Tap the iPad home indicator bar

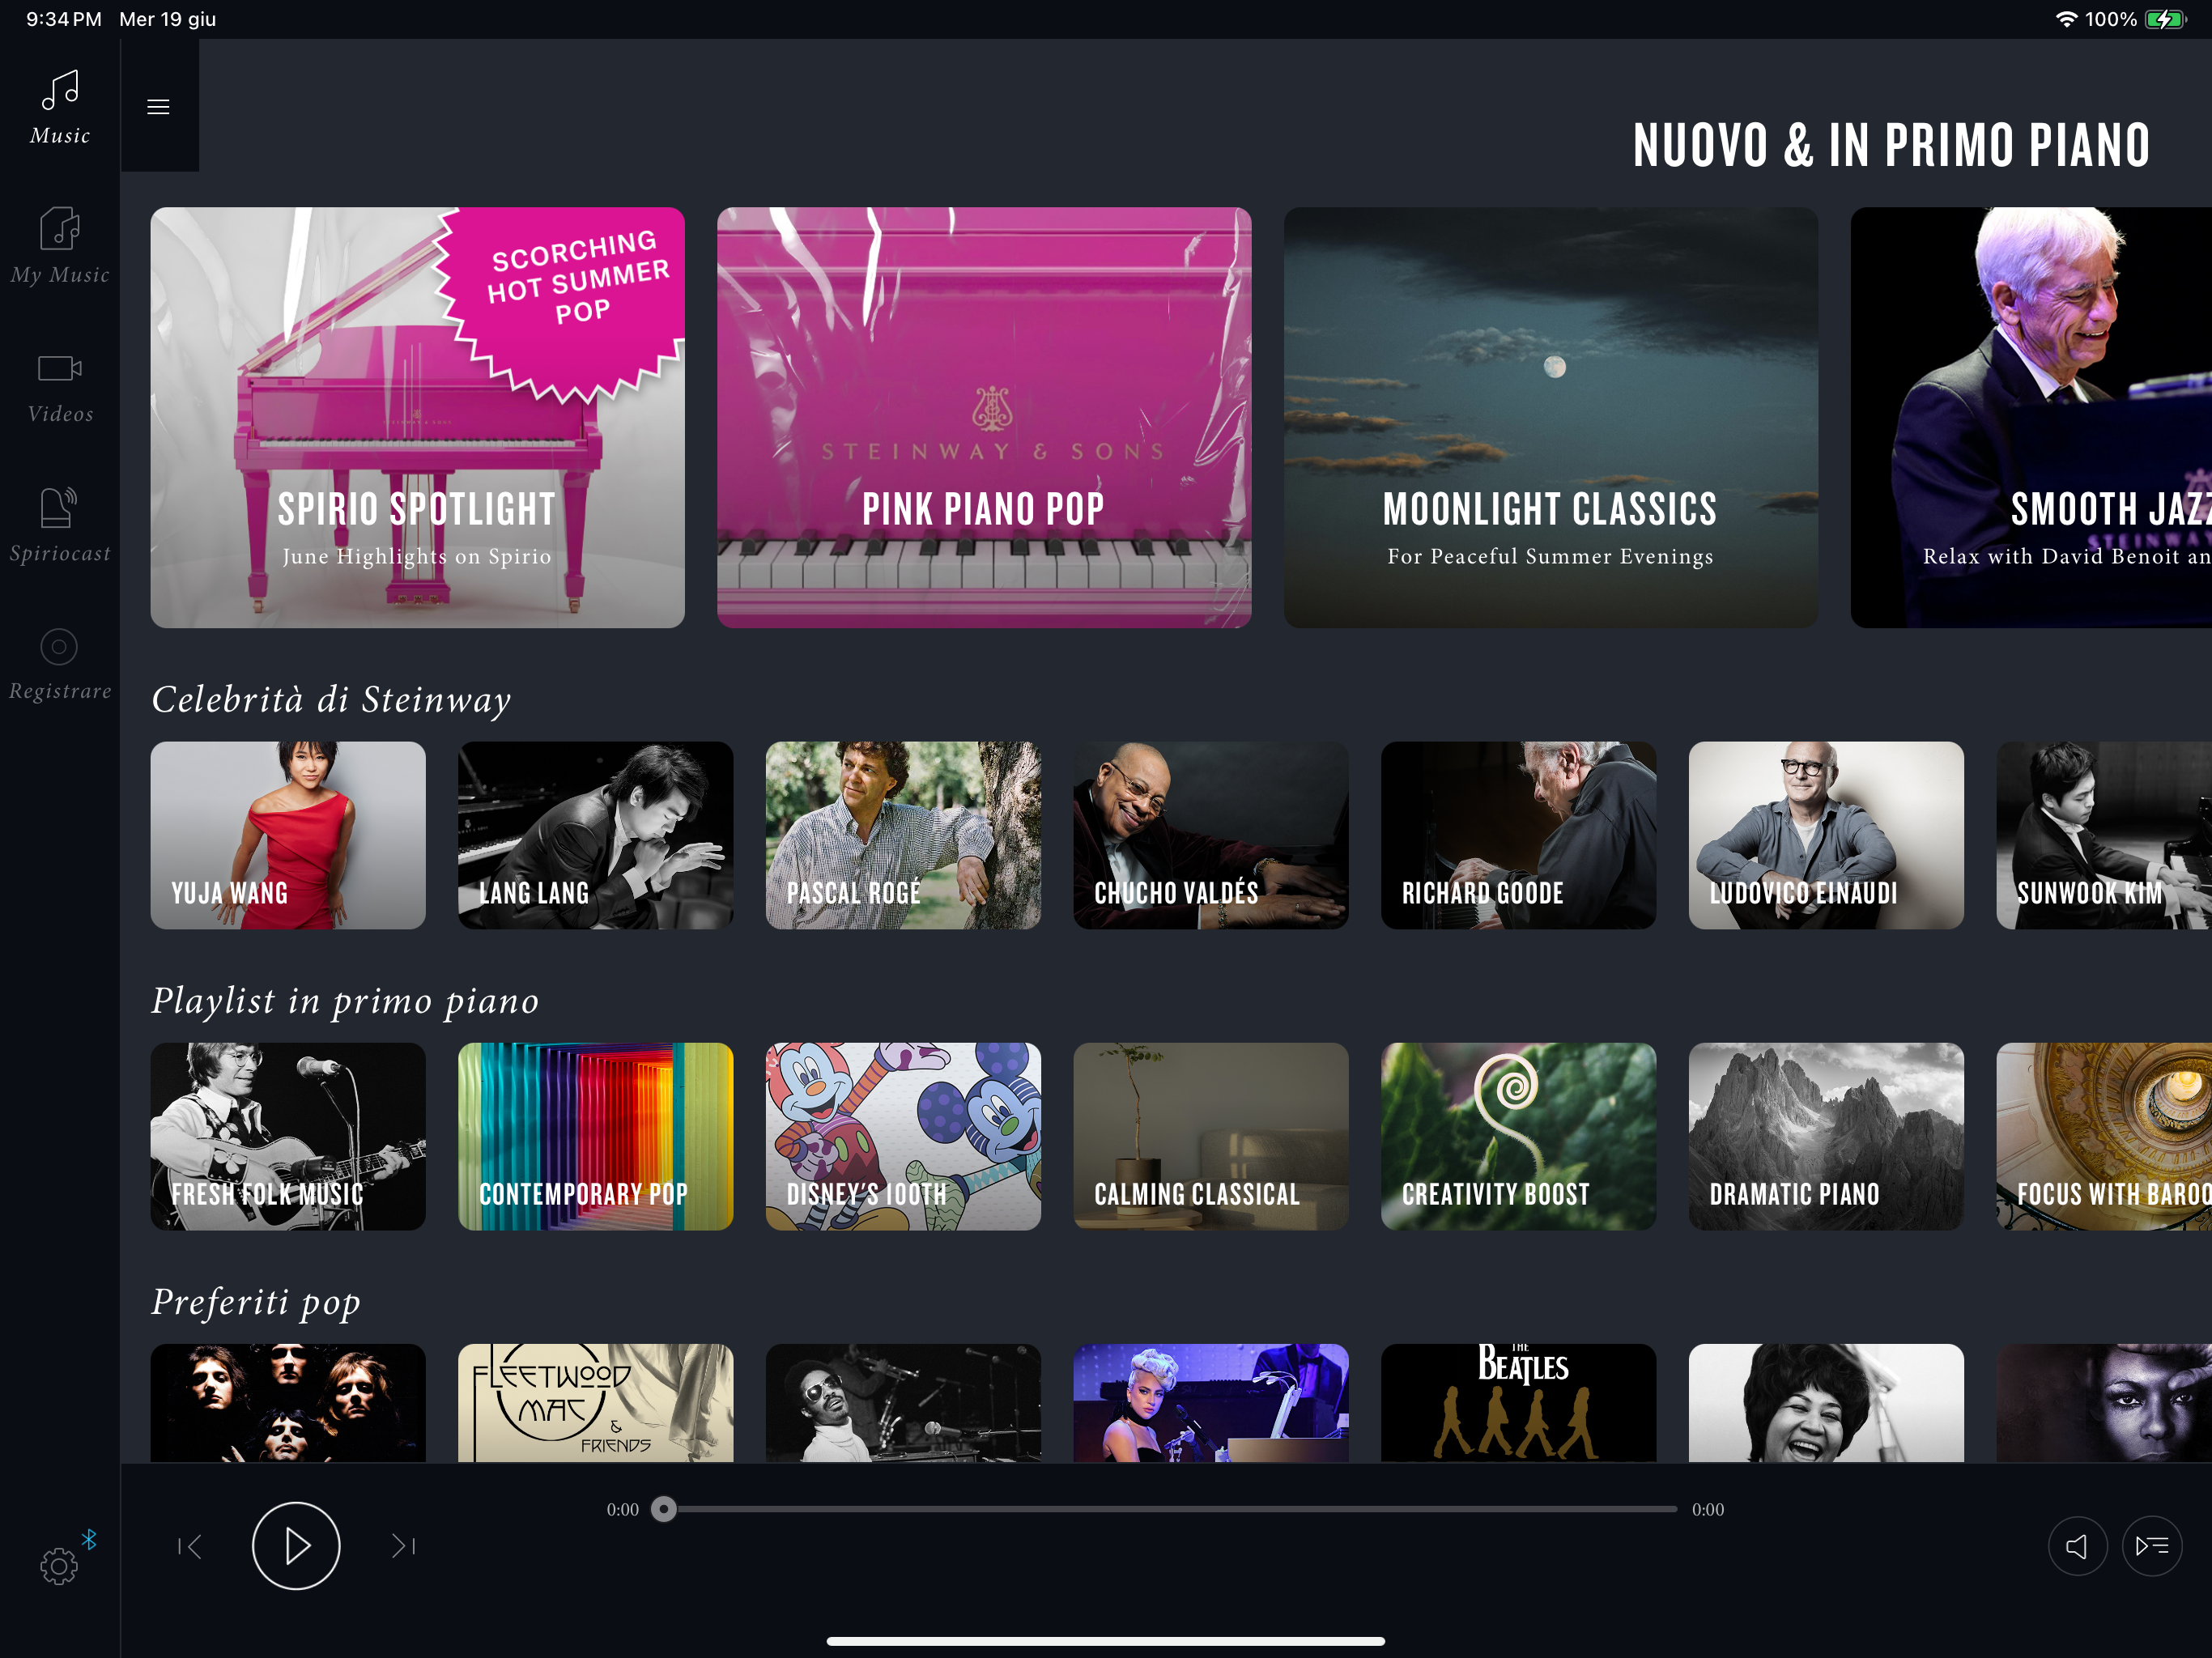[1105, 1641]
